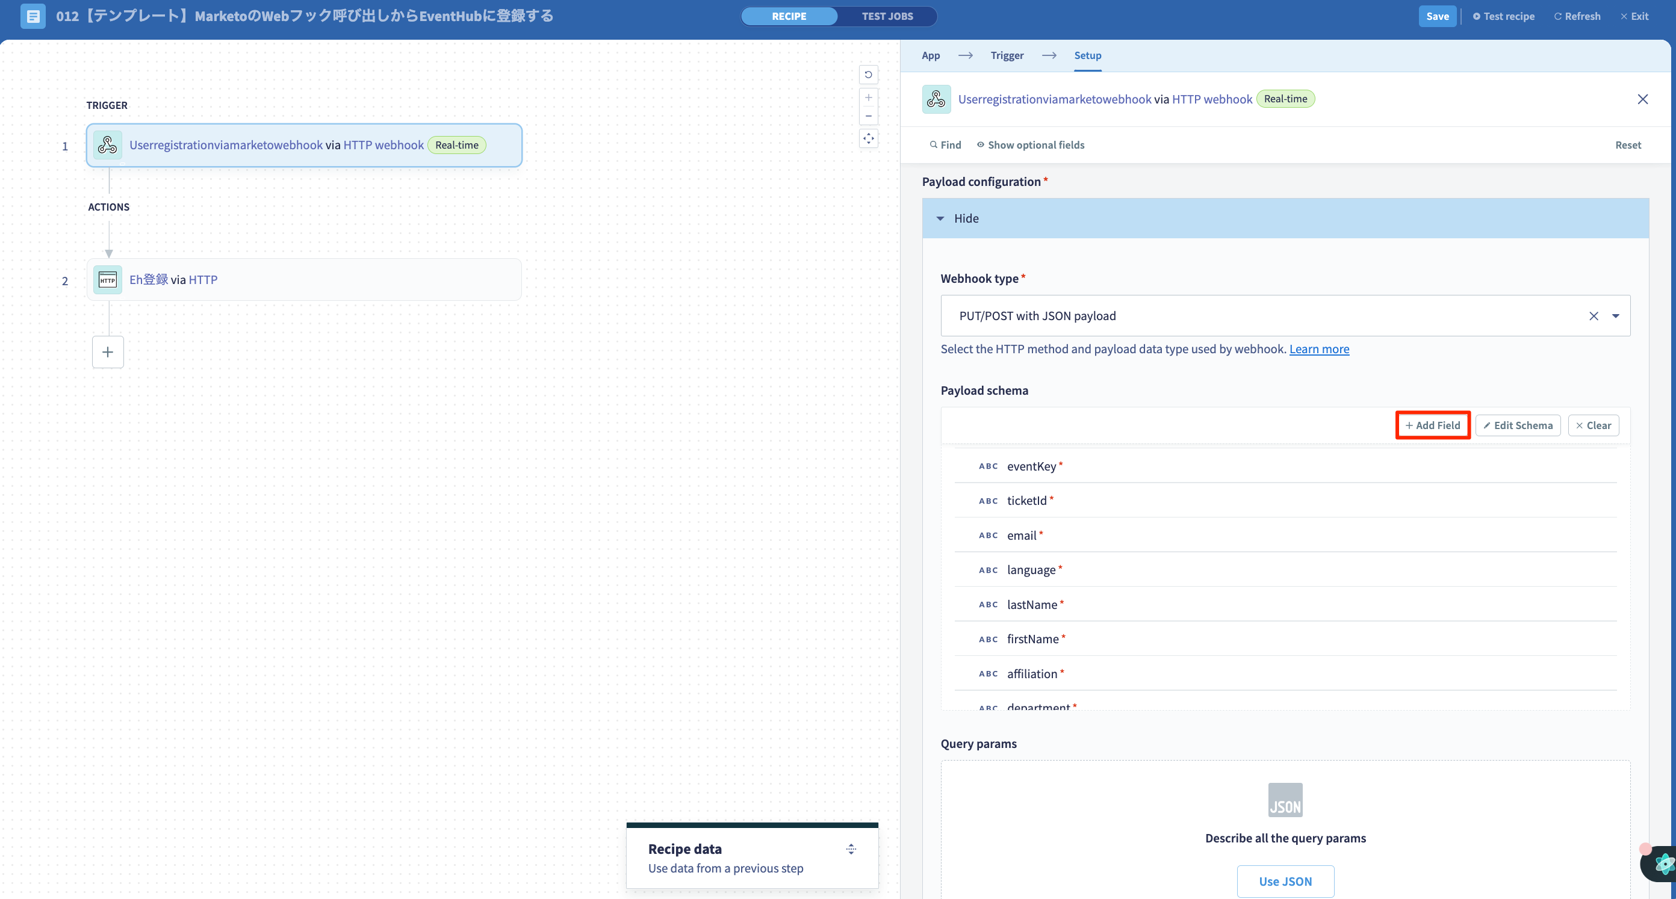
Task: Select the Eh登録 via HTTP action step
Action: pyautogui.click(x=304, y=280)
